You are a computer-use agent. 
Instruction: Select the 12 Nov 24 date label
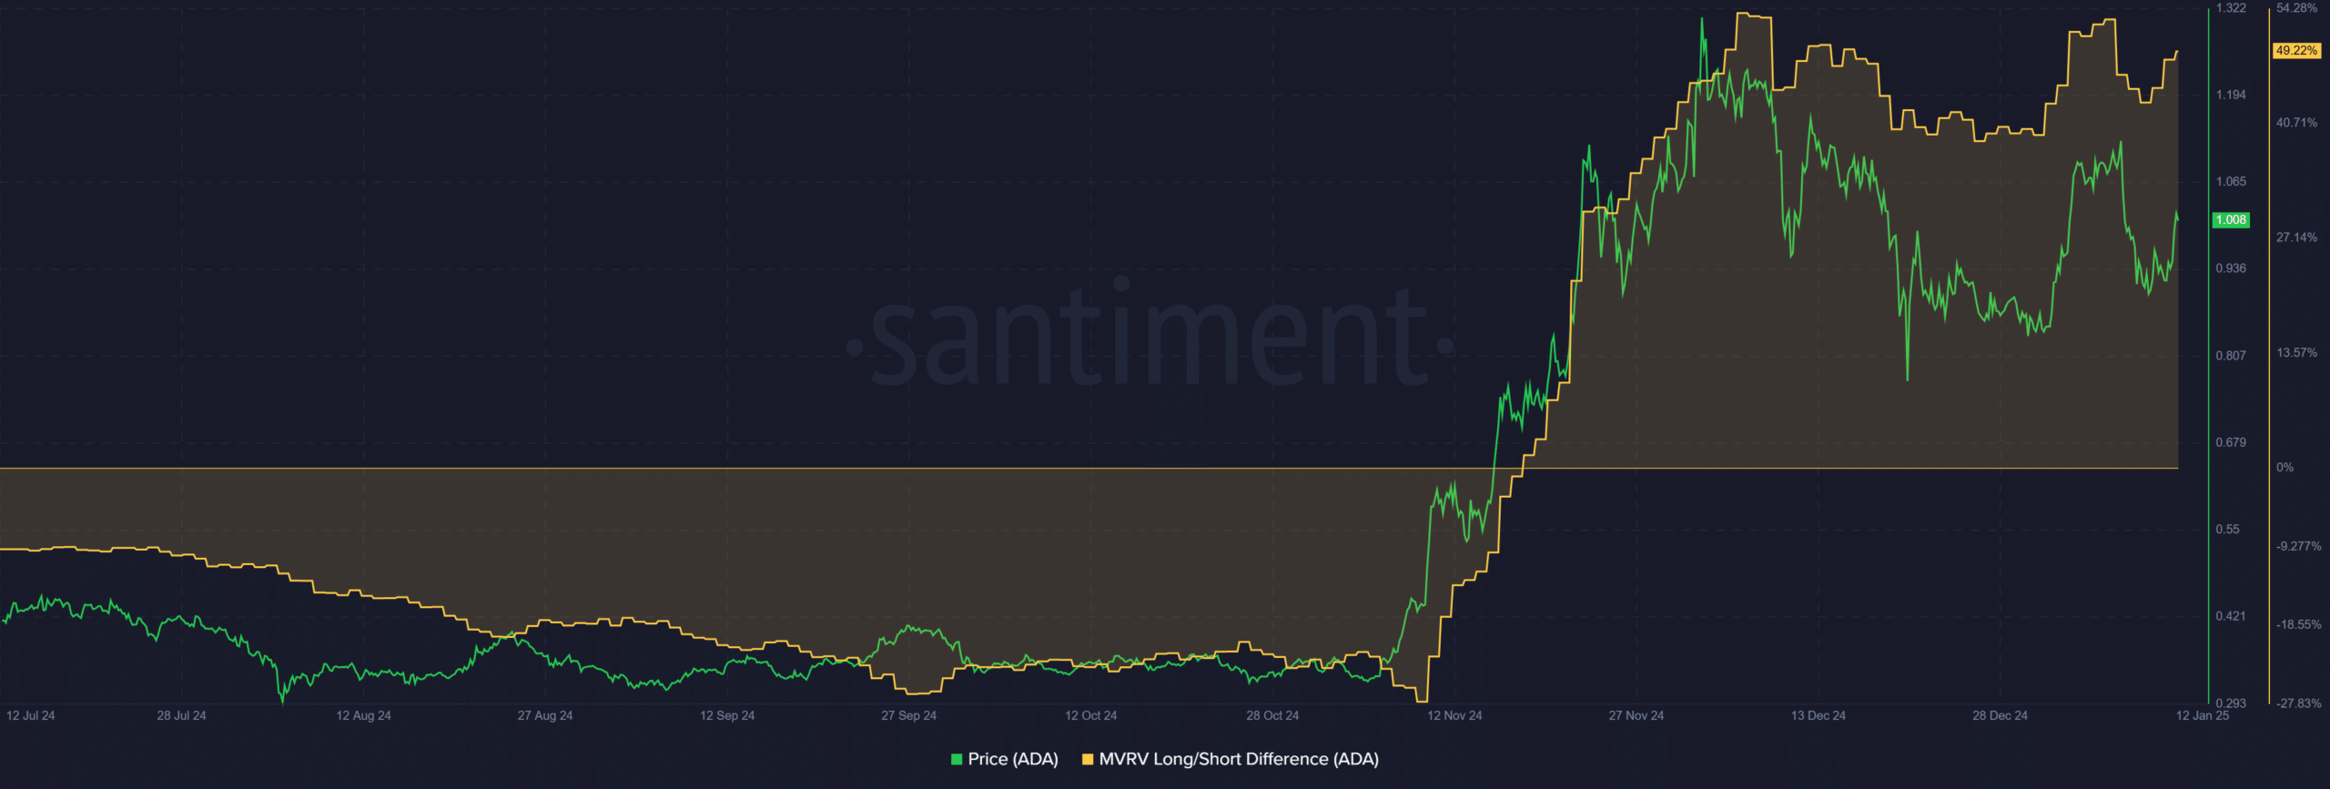(1454, 715)
